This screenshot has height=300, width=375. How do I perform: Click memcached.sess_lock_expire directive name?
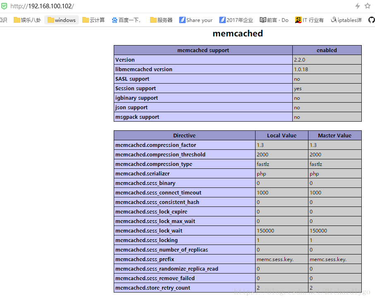(151, 212)
